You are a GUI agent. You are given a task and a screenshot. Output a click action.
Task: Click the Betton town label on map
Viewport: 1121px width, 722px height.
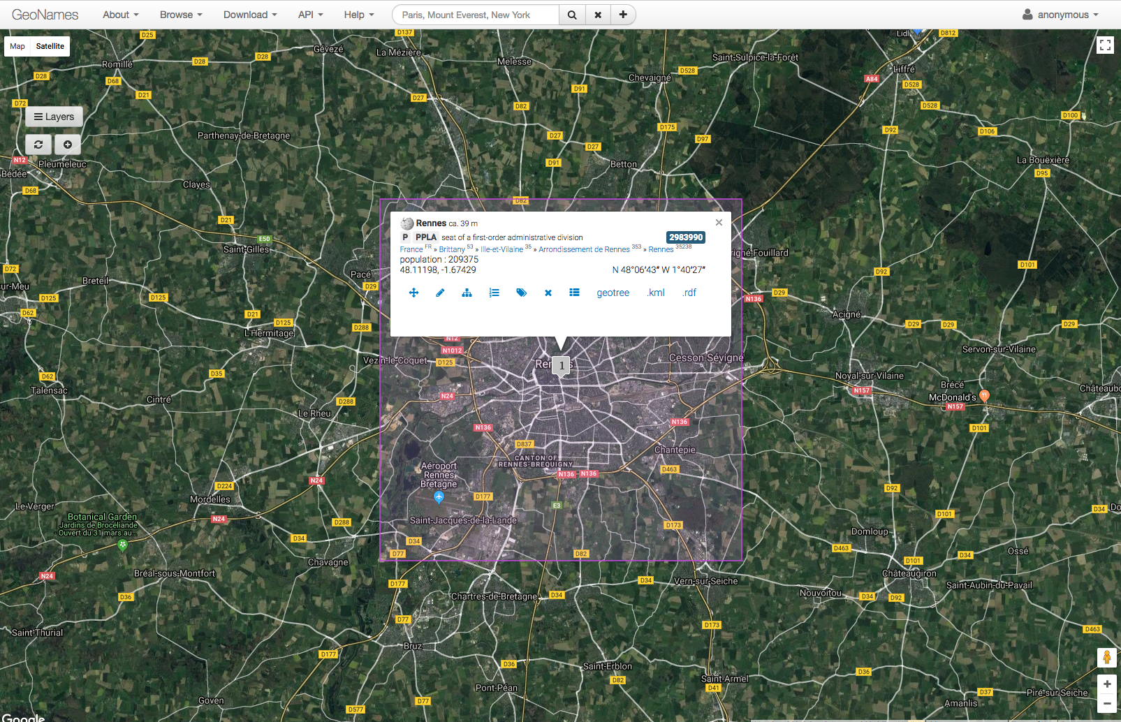pyautogui.click(x=624, y=164)
